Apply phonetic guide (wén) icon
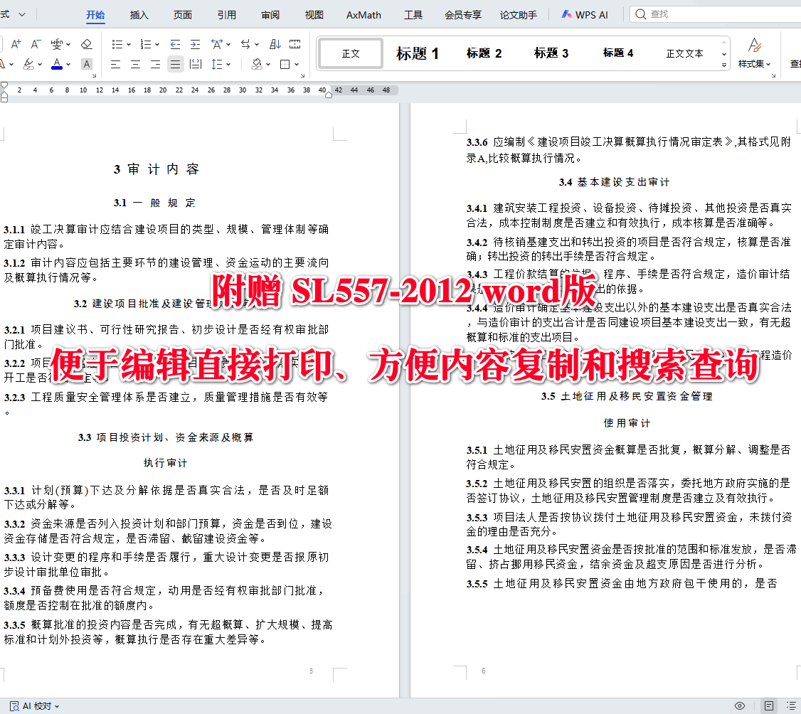 pos(57,44)
